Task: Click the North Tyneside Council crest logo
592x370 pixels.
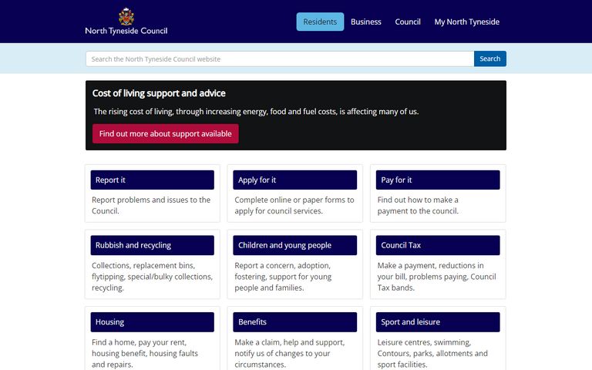Action: tap(126, 15)
